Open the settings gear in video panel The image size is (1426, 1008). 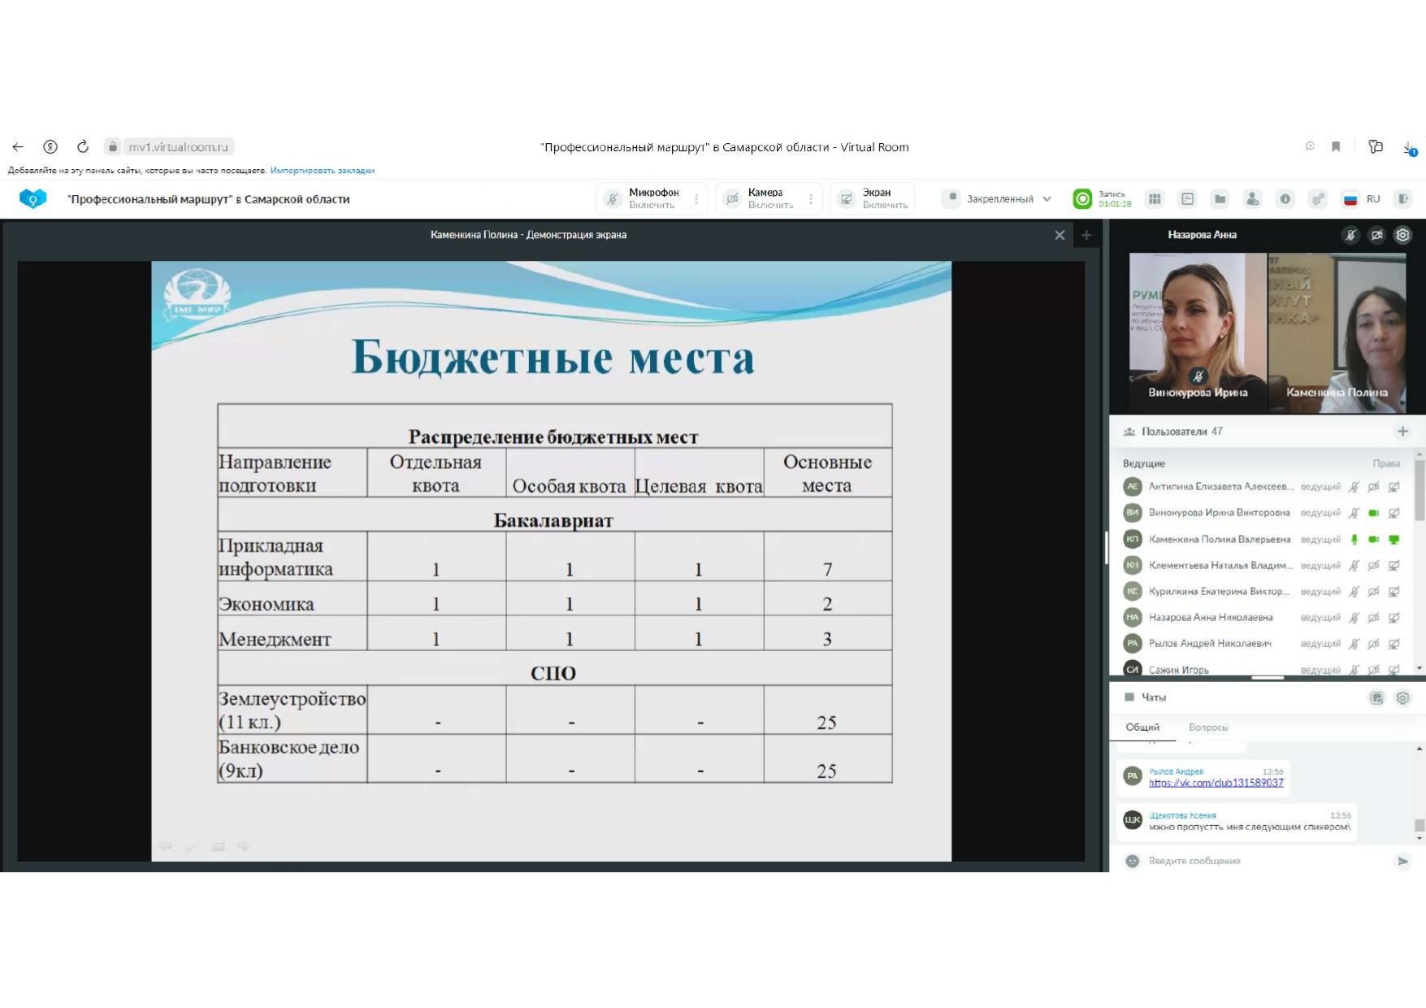coord(1402,235)
